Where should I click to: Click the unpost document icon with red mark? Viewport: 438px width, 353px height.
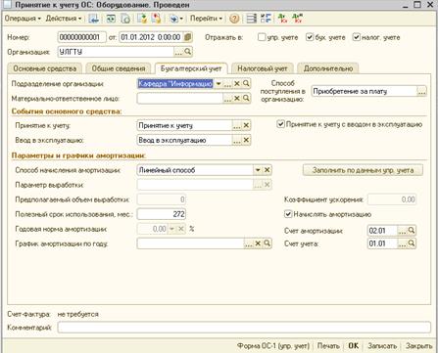pos(157,19)
